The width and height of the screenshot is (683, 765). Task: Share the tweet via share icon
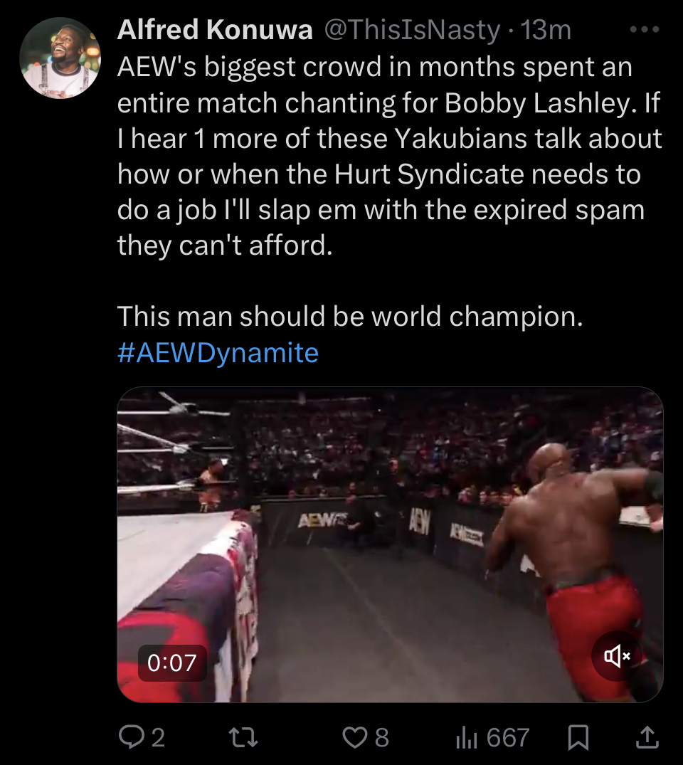tap(647, 737)
